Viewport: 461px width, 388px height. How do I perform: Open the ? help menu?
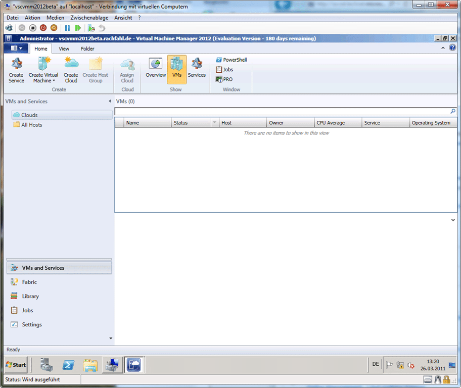[x=140, y=18]
